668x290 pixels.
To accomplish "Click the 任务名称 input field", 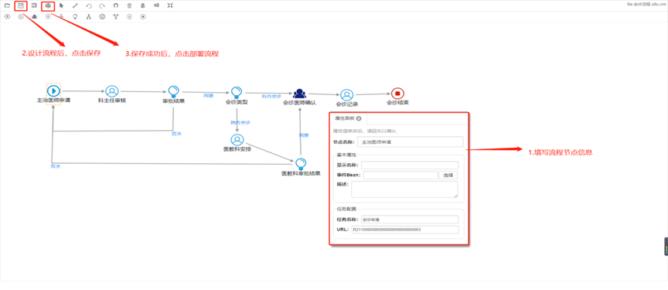I will [x=410, y=220].
